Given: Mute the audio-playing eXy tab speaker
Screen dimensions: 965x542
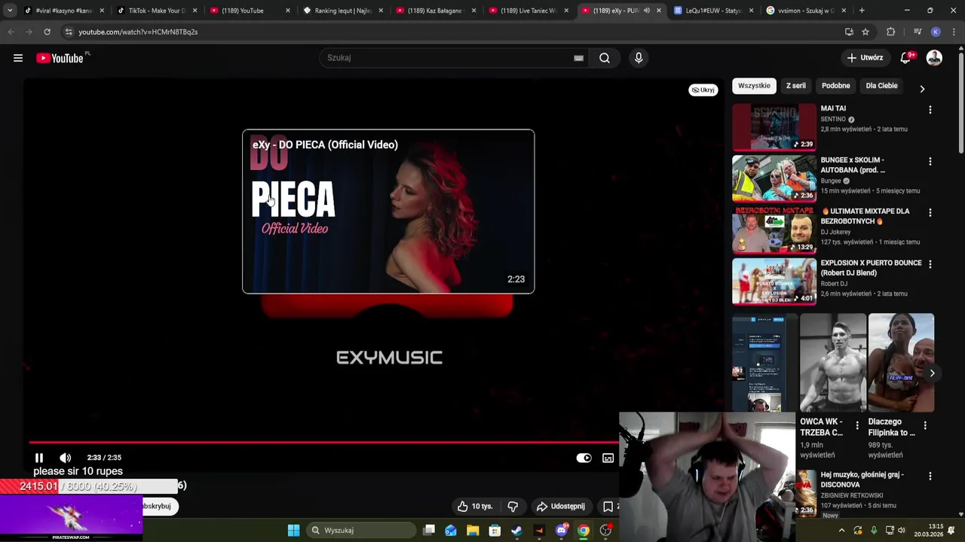Looking at the screenshot, I should pos(646,11).
